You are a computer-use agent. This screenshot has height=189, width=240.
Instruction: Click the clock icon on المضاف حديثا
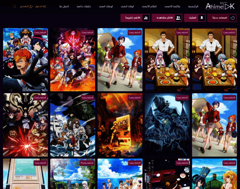tap(233, 18)
